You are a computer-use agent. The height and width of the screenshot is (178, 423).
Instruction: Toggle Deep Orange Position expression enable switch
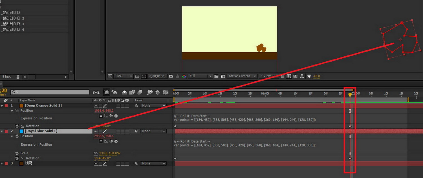click(101, 116)
